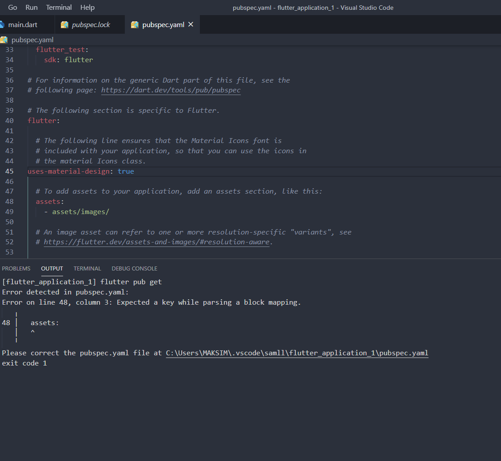The width and height of the screenshot is (501, 461).
Task: Open the PROBLEMS panel tab
Action: pos(16,268)
